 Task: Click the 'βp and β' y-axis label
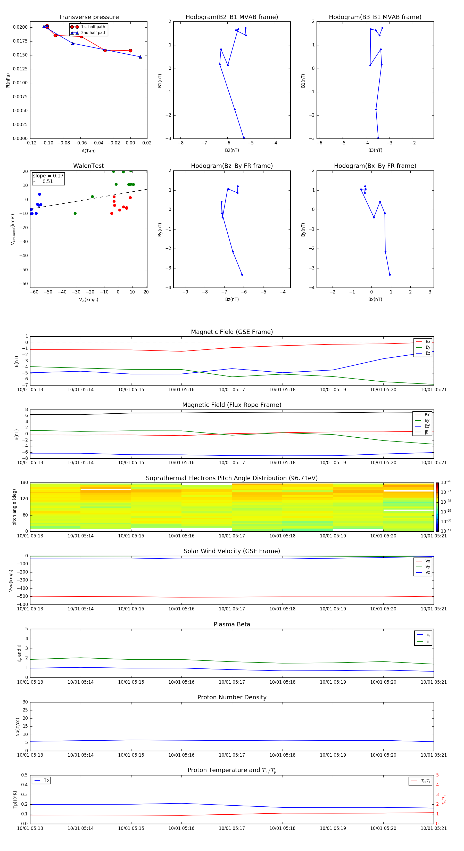pos(20,653)
